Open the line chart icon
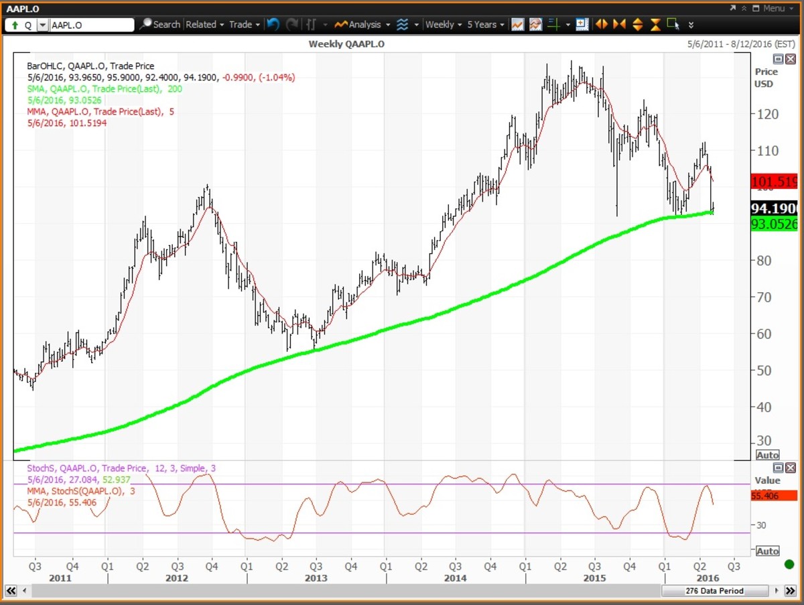 click(517, 24)
